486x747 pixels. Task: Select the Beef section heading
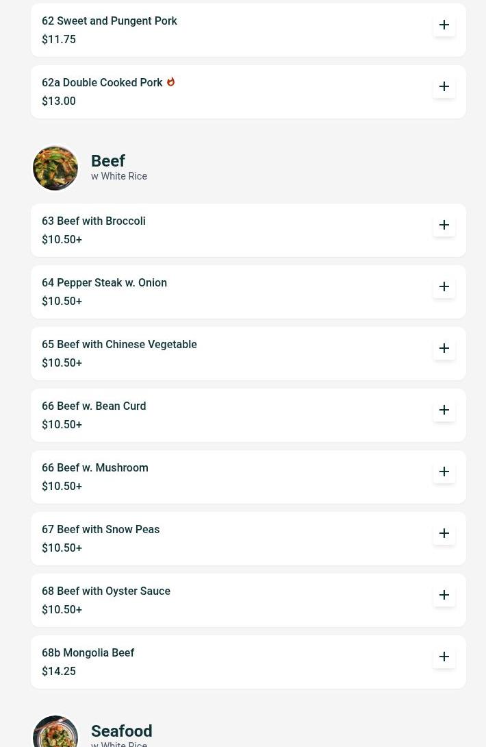pos(108,161)
